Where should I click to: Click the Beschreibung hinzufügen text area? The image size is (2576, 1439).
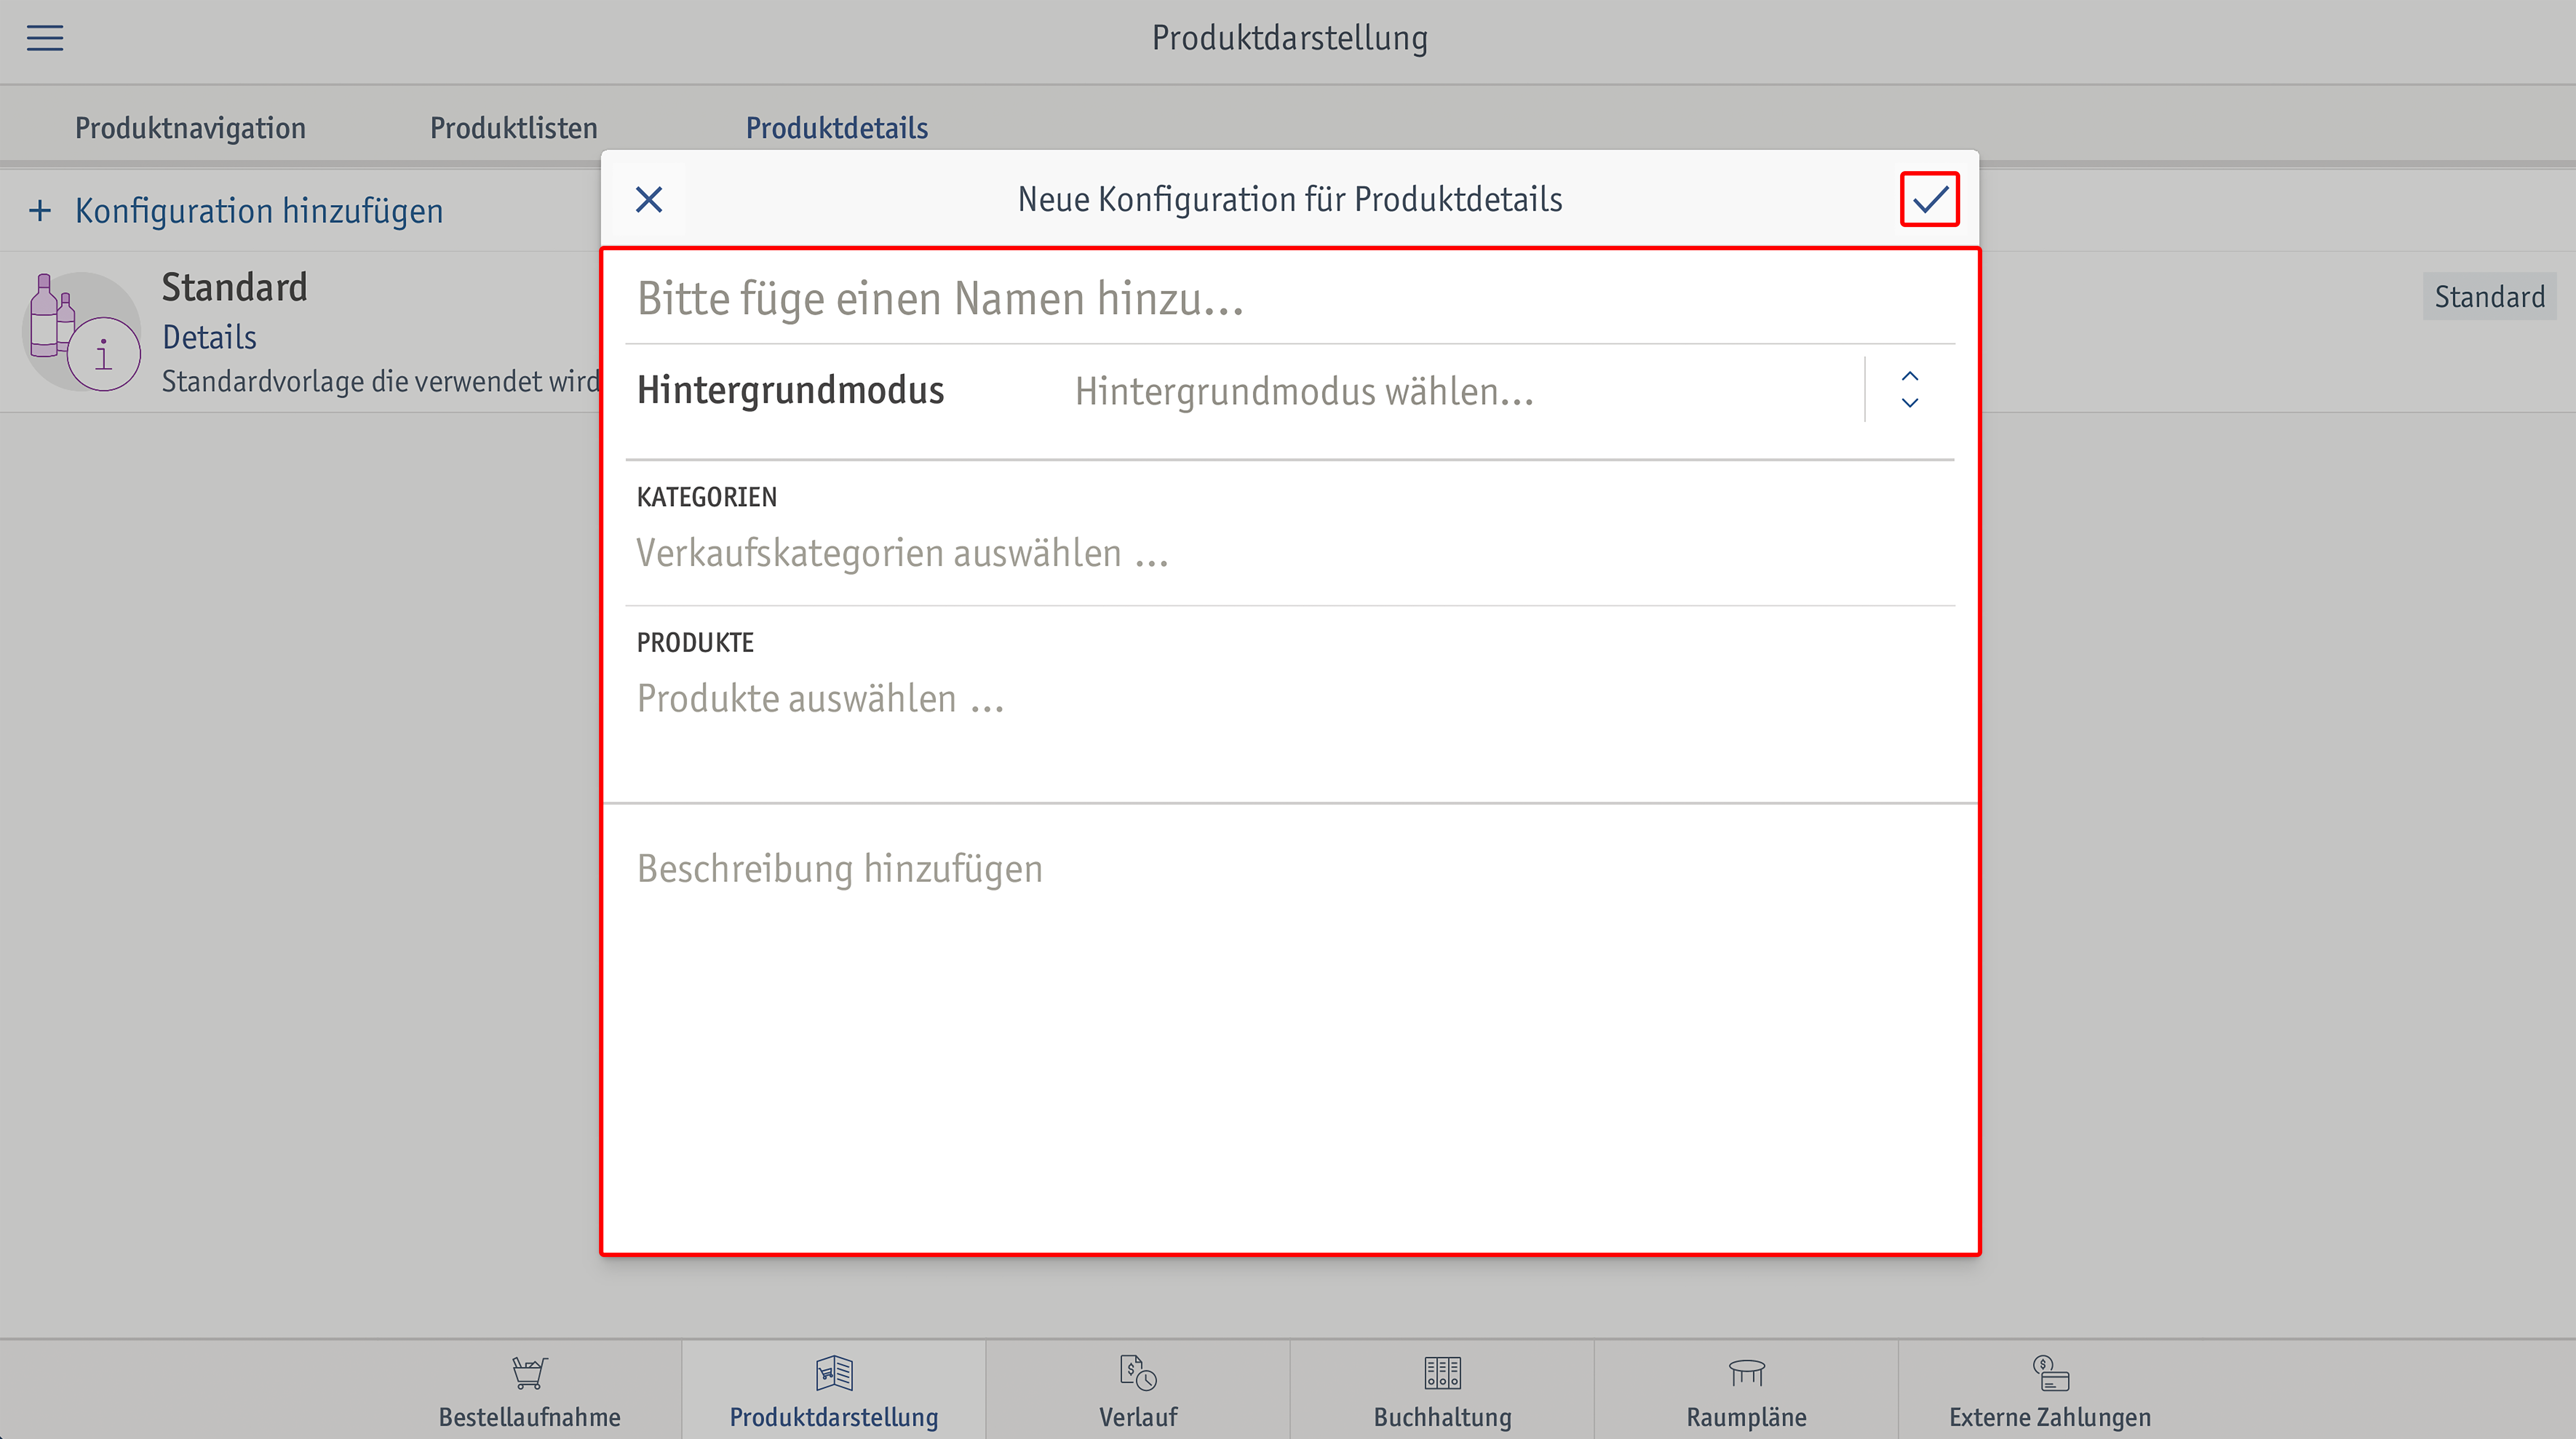(1290, 1028)
